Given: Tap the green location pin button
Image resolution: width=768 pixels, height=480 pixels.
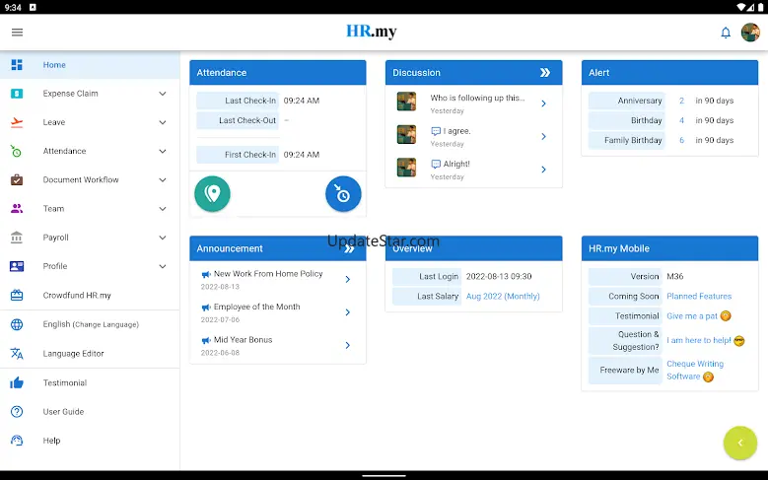Looking at the screenshot, I should point(212,194).
